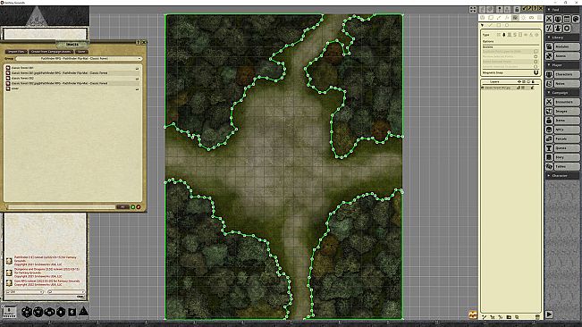Image resolution: width=582 pixels, height=327 pixels.
Task: Click the Characters icon in sidebar
Action: 549,74
